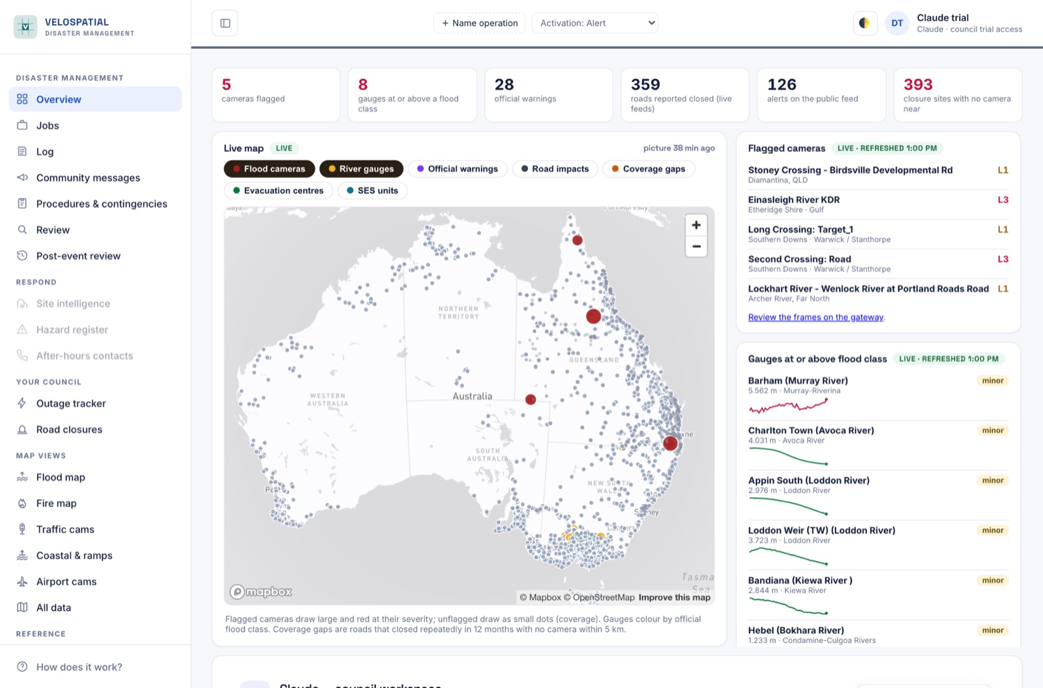Click the VeloSpatial logo icon
Image resolution: width=1043 pixels, height=688 pixels.
pos(25,27)
